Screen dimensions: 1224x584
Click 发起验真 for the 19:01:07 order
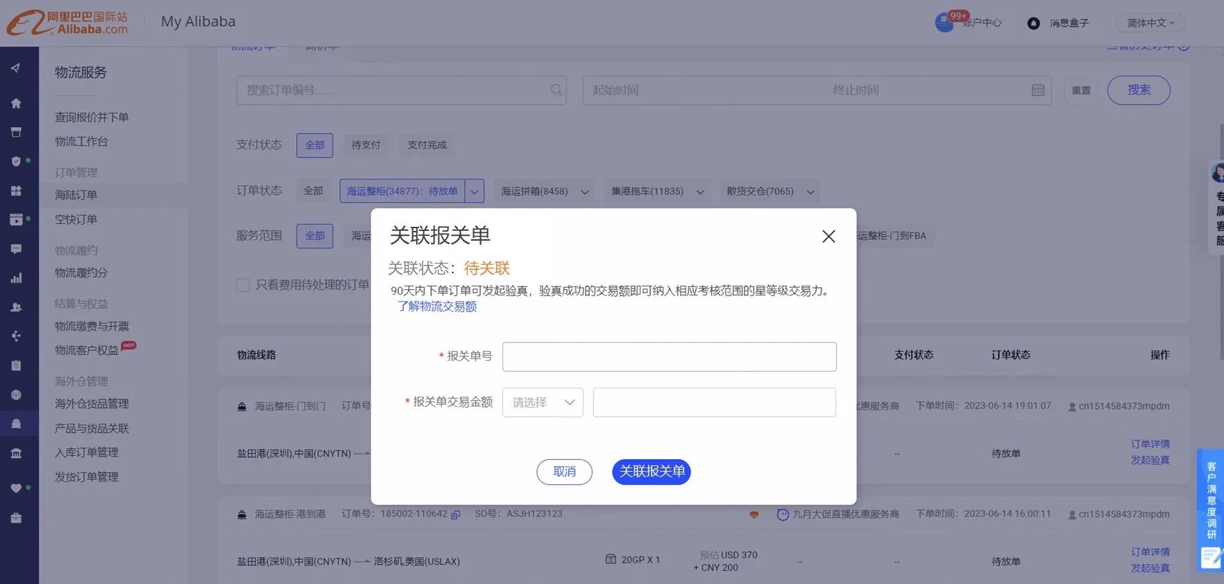(x=1150, y=460)
